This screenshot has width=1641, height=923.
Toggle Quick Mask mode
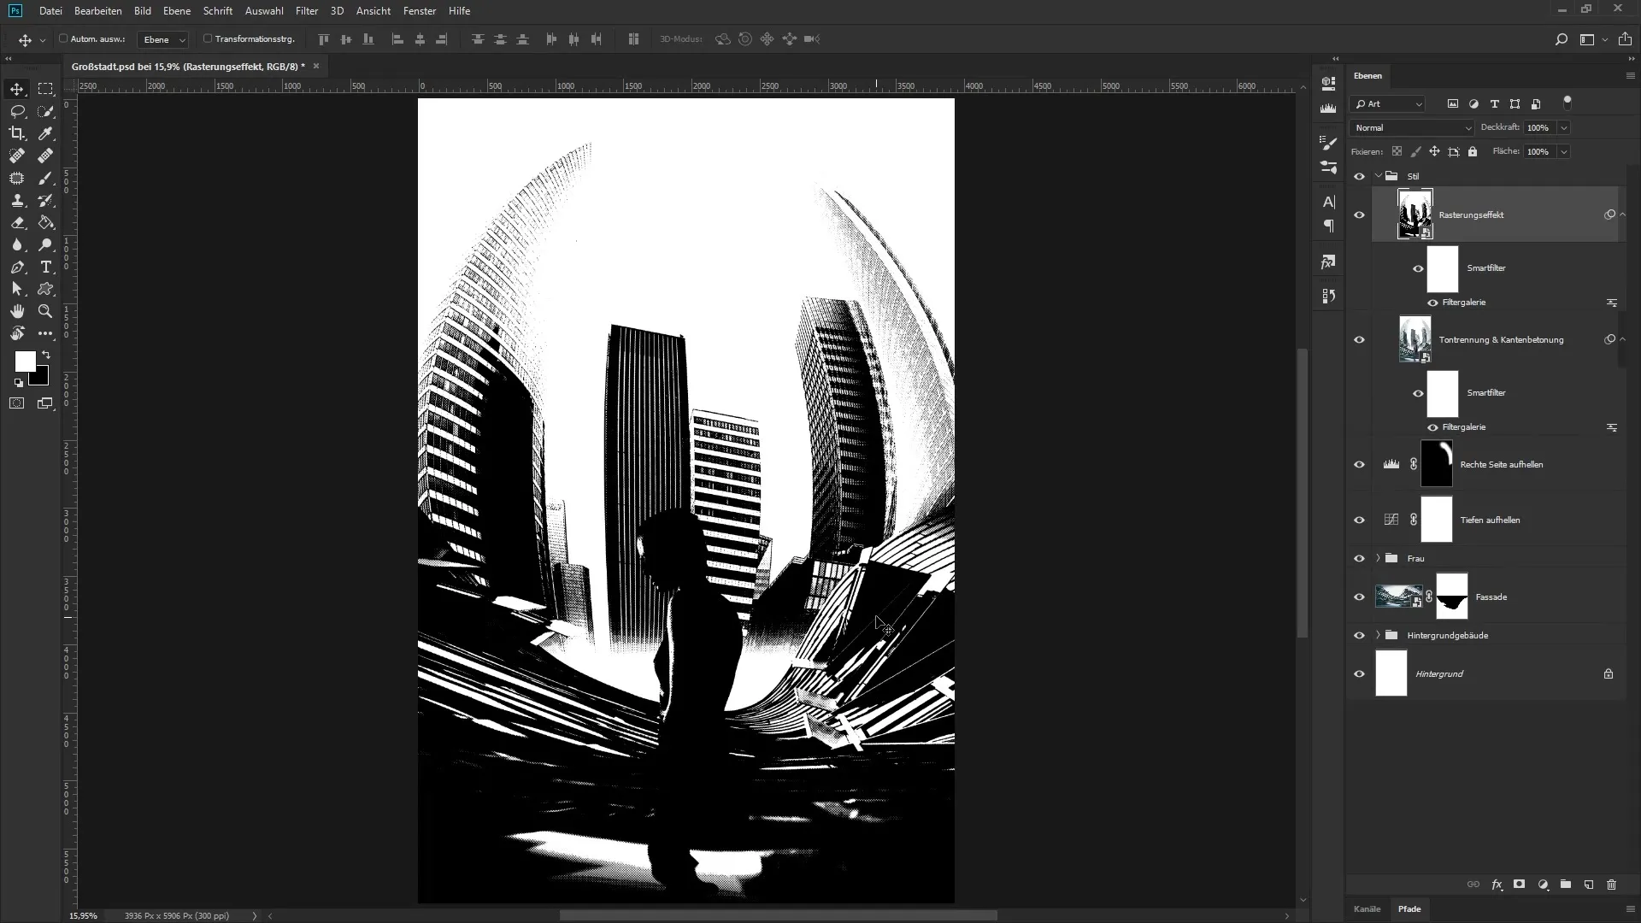(x=17, y=403)
